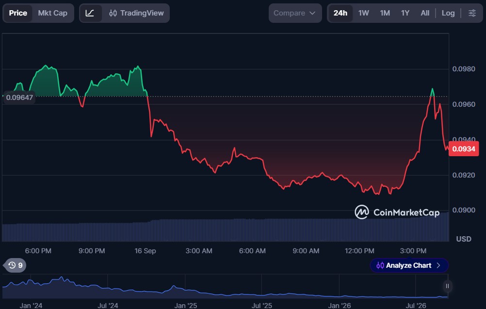
Task: Show All-time price history
Action: coord(425,13)
